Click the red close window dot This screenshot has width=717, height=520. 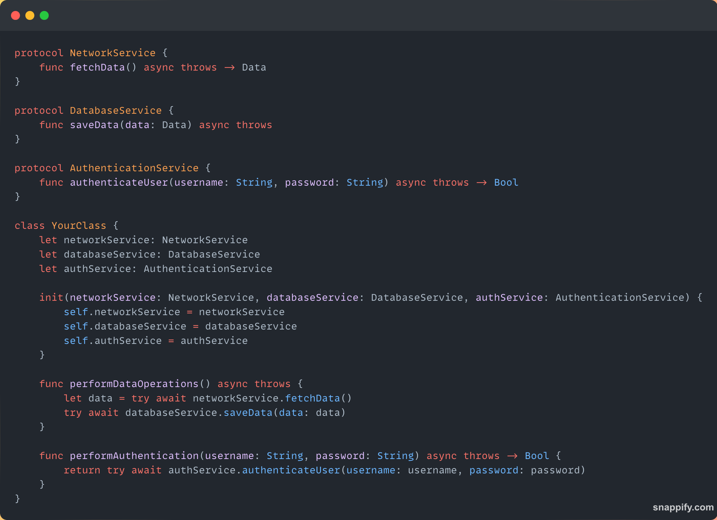pyautogui.click(x=15, y=15)
